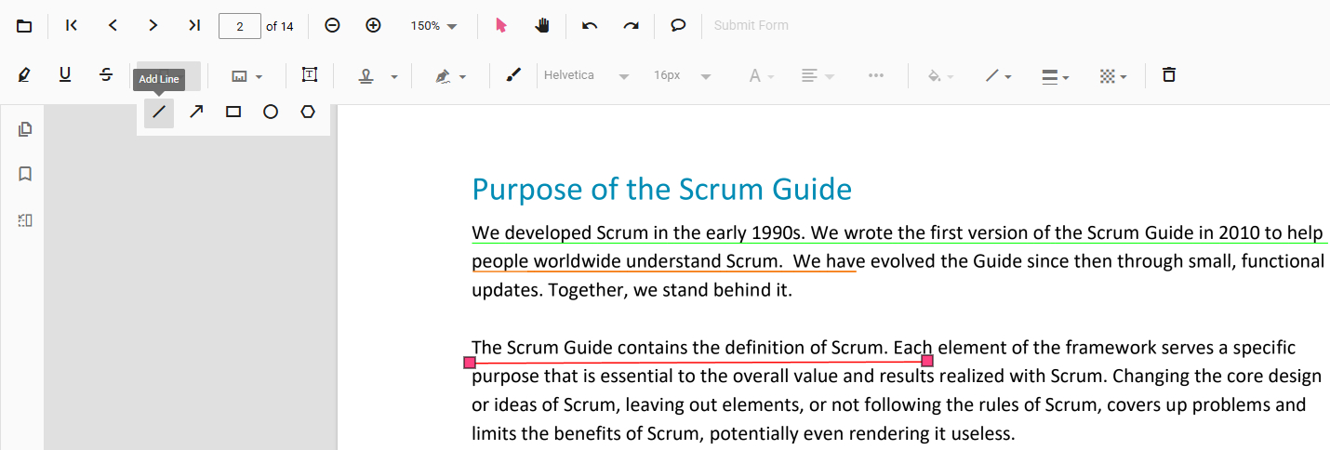Image resolution: width=1330 pixels, height=450 pixels.
Task: Choose the arrow shape tool
Action: (x=196, y=112)
